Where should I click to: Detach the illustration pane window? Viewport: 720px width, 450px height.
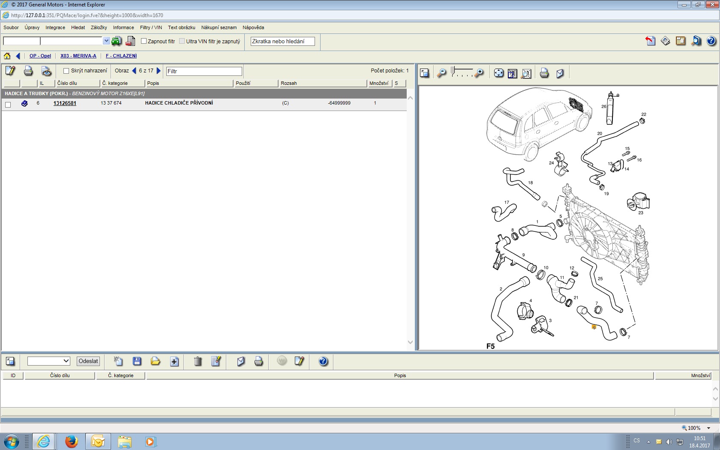(424, 73)
